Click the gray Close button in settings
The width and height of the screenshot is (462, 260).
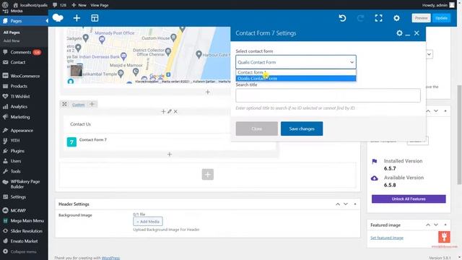pos(257,129)
